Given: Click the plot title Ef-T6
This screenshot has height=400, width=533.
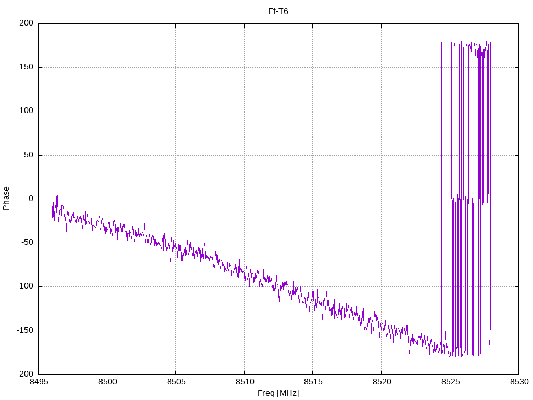Looking at the screenshot, I should pos(278,11).
